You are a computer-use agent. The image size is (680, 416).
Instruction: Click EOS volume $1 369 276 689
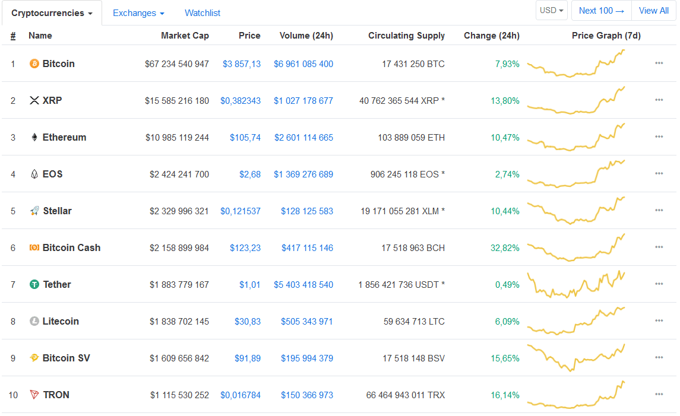(x=303, y=174)
